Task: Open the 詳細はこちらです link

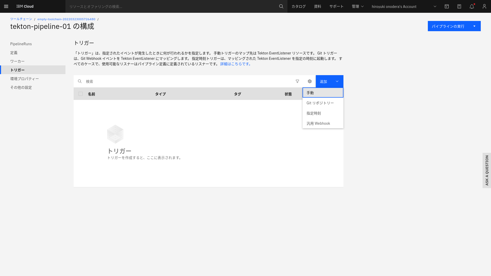Action: (235, 64)
